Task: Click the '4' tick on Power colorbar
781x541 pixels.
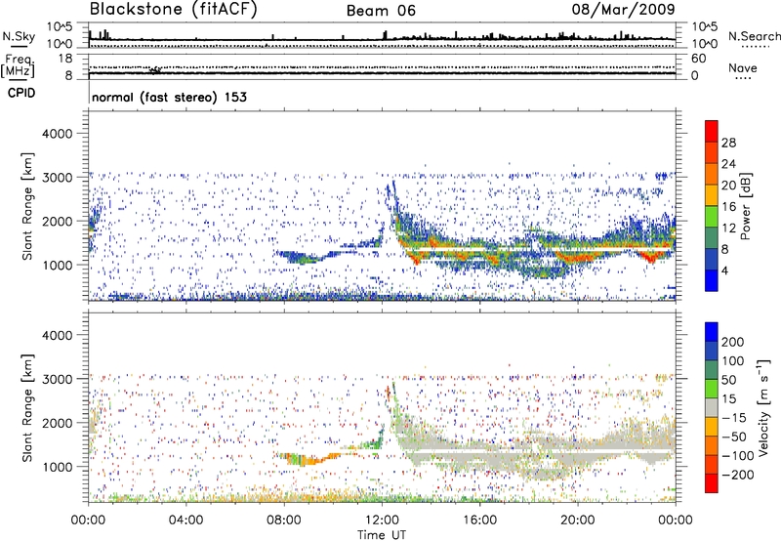Action: [725, 270]
